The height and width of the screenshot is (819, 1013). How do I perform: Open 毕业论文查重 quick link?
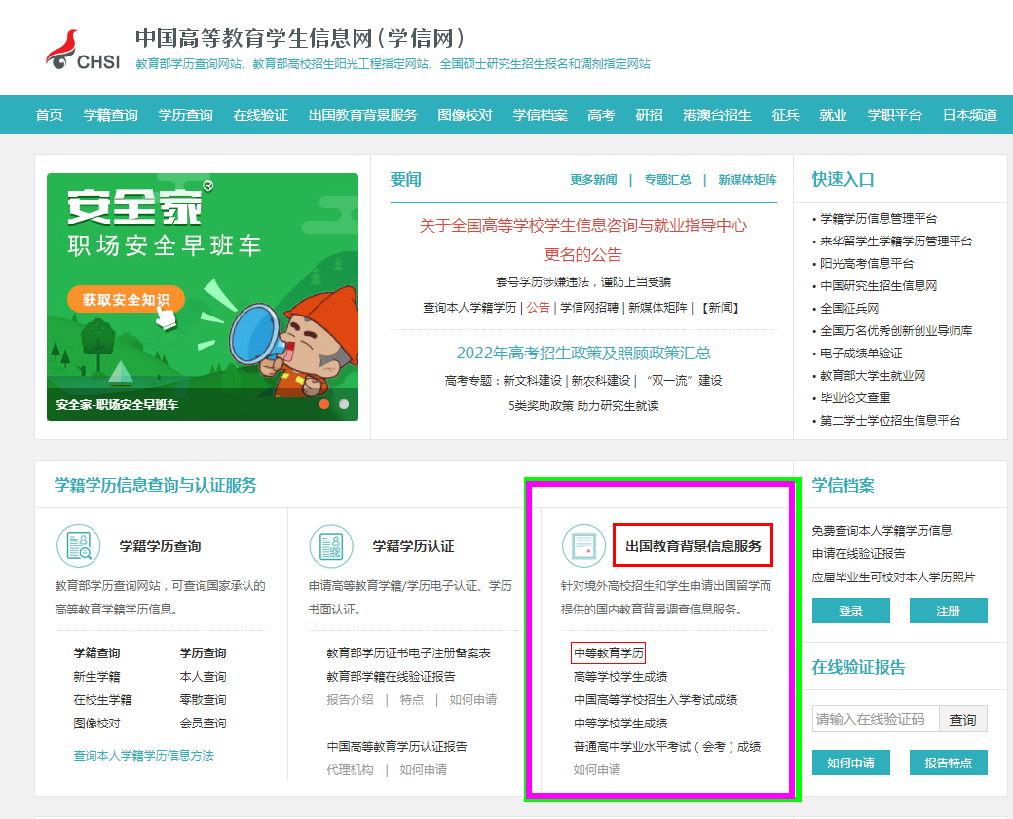(855, 398)
